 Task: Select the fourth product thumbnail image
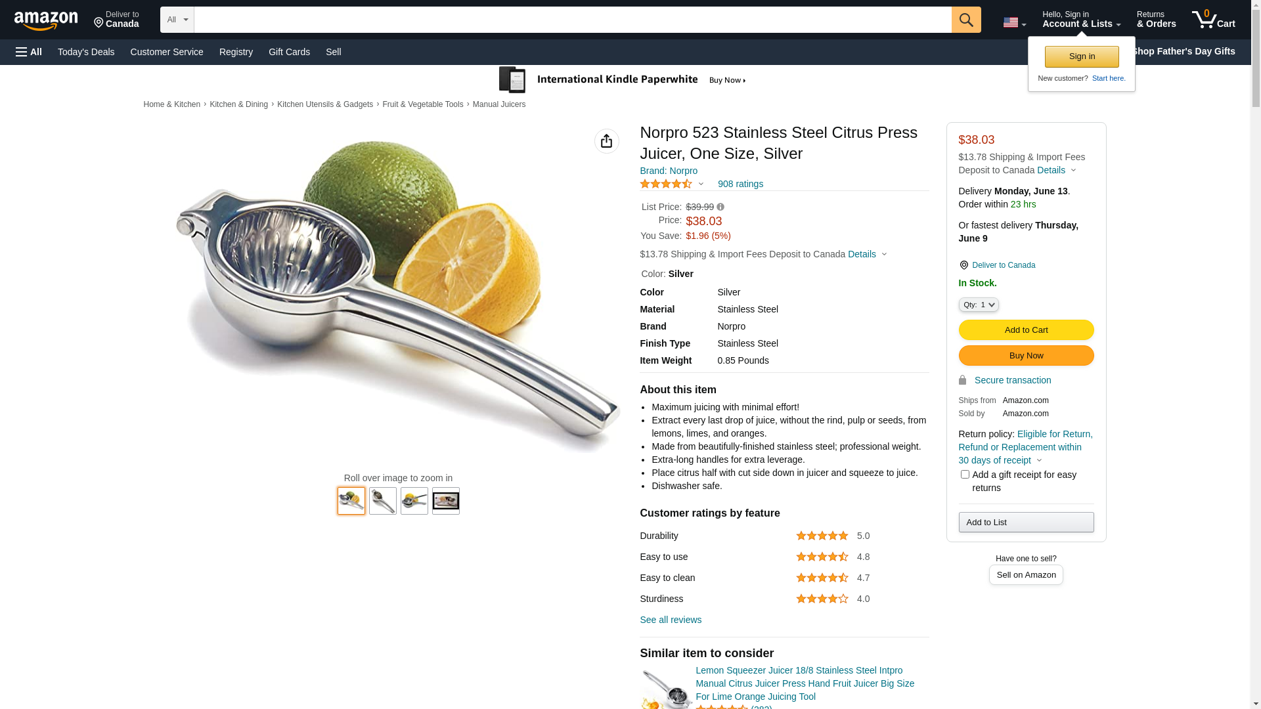click(446, 501)
